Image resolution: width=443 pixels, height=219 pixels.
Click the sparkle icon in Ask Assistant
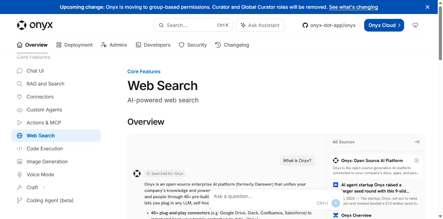tap(243, 25)
